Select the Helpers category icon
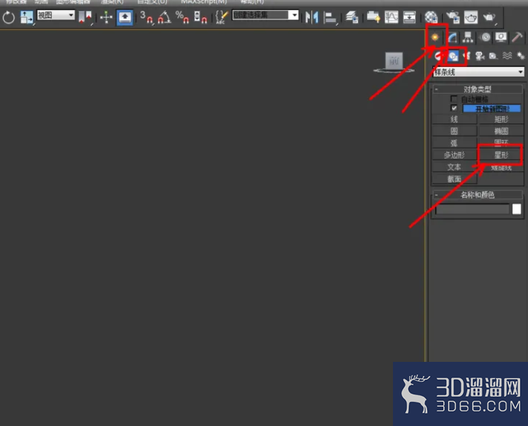 click(493, 56)
